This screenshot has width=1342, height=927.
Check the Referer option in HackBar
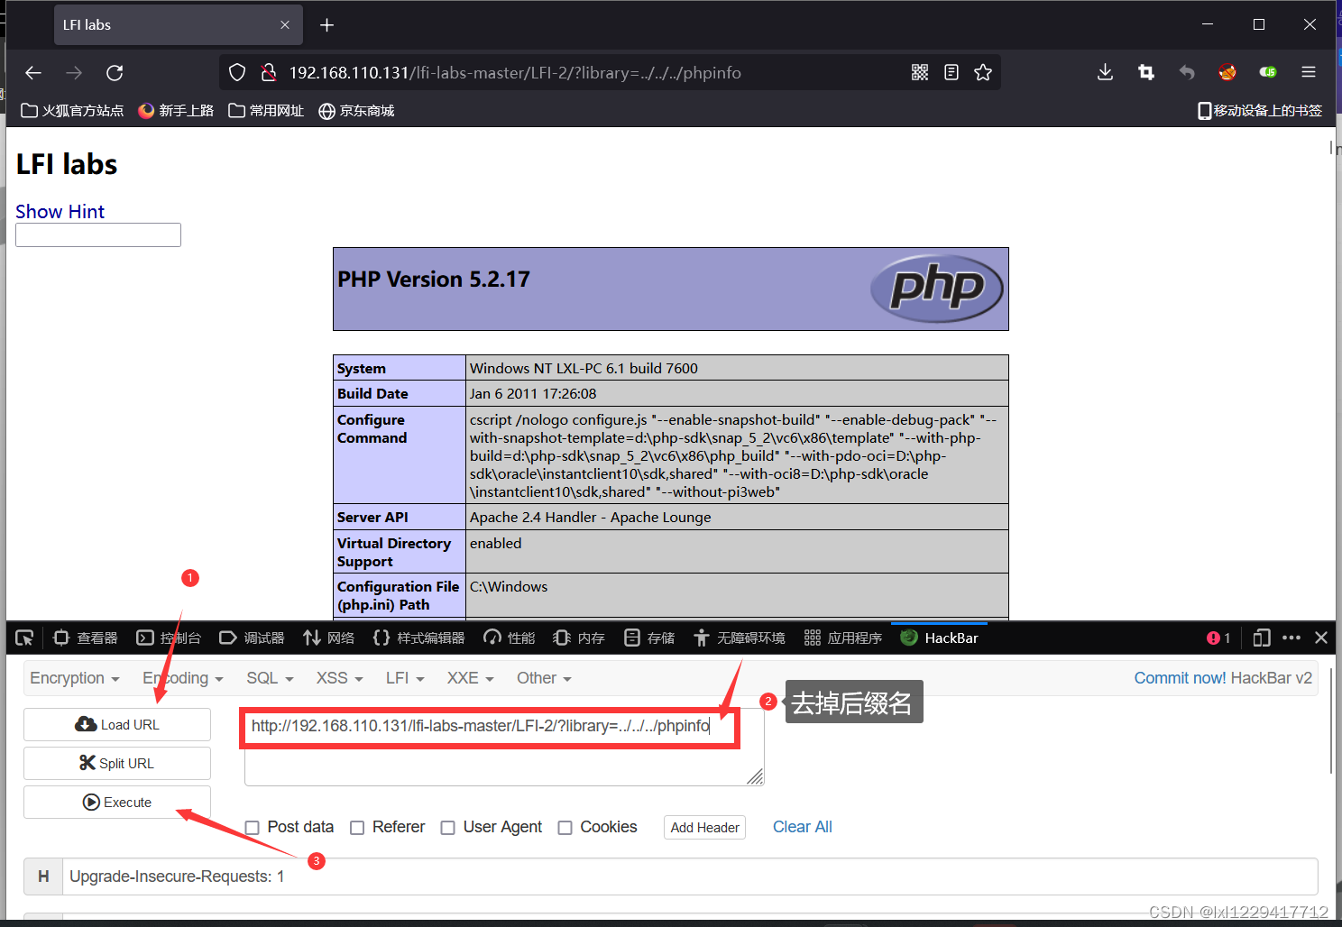pos(358,827)
